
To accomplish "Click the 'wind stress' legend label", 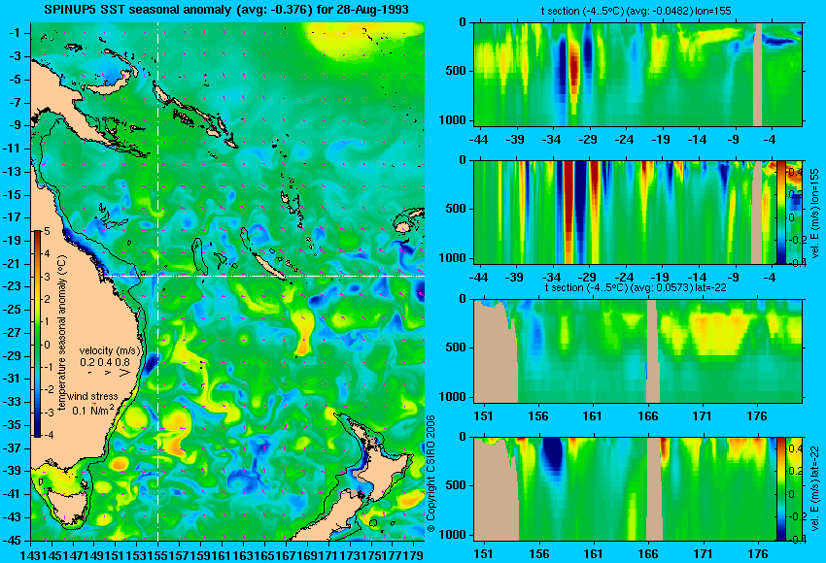I will pyautogui.click(x=92, y=396).
